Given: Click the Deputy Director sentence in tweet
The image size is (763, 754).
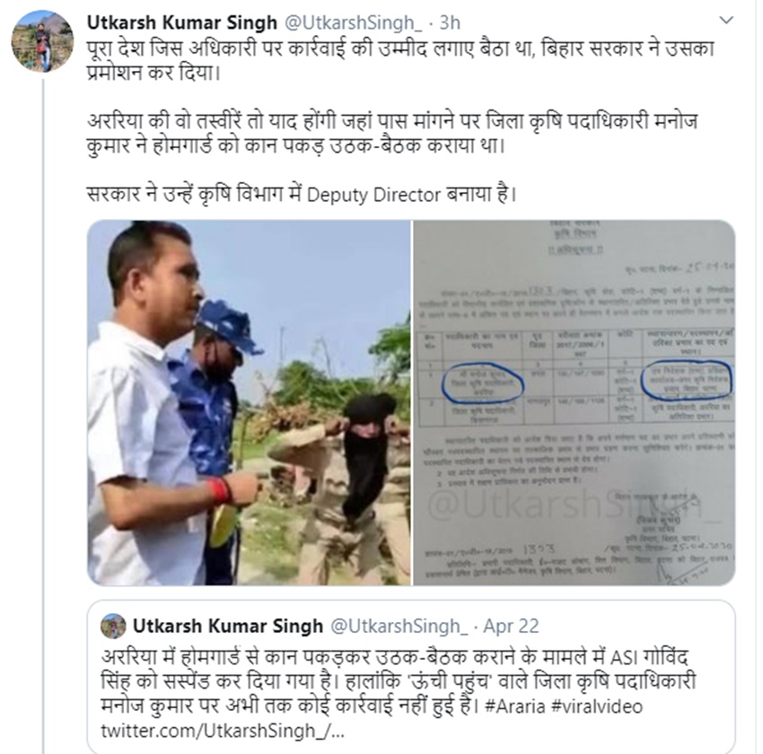Looking at the screenshot, I should click(302, 194).
